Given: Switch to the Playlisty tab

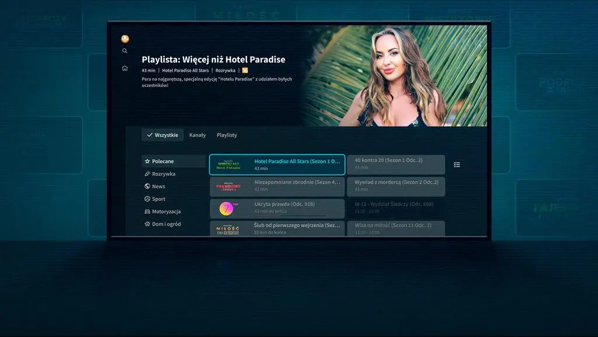Looking at the screenshot, I should tap(227, 135).
